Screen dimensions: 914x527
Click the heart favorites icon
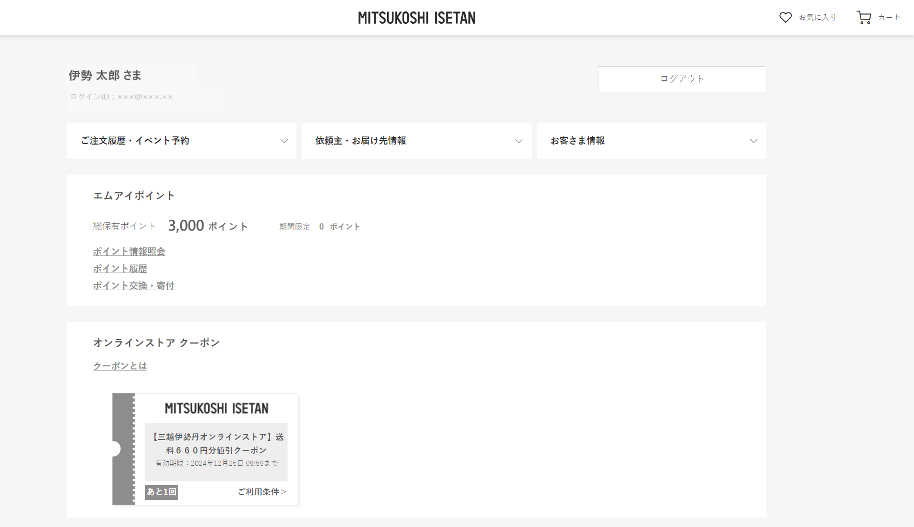(786, 17)
